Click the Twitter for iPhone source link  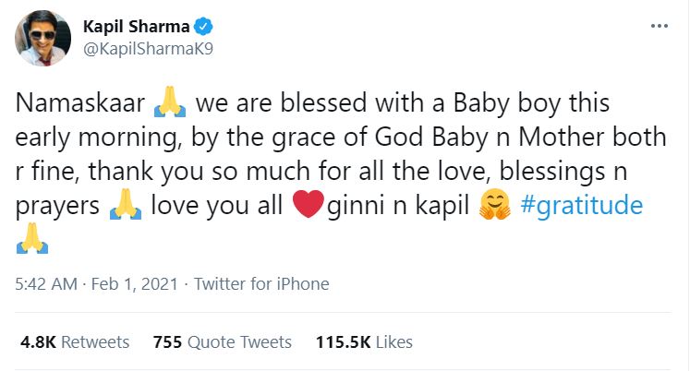coord(261,284)
